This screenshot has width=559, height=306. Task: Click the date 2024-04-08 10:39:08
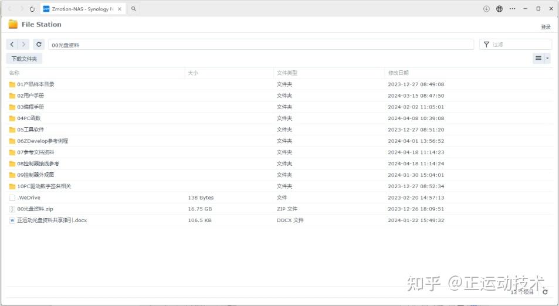[416, 118]
